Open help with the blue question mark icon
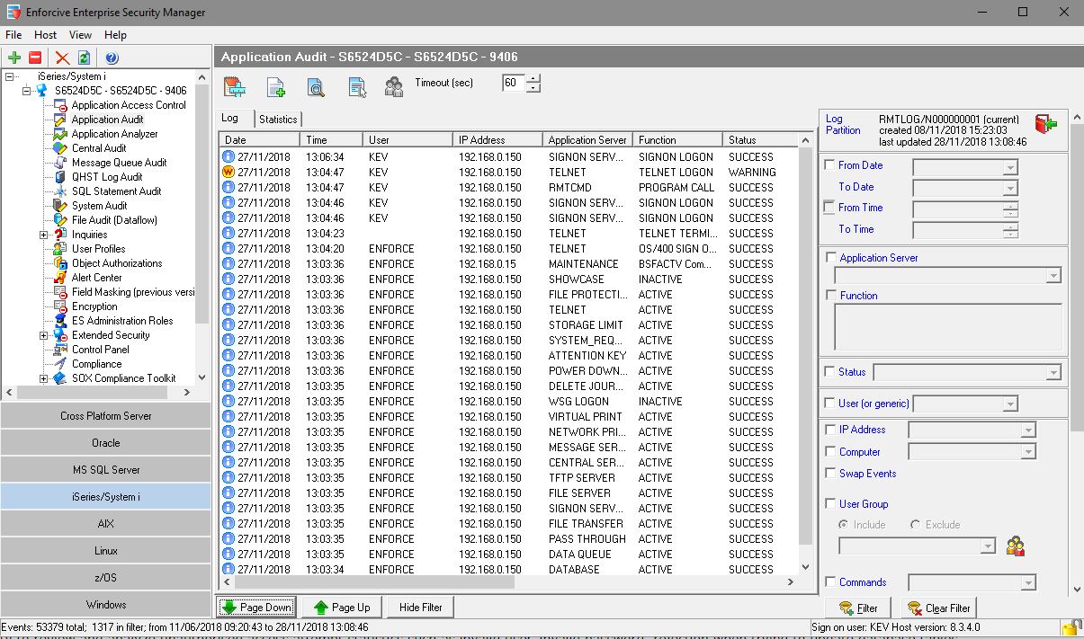Screen dimensions: 1084x639 [112, 58]
